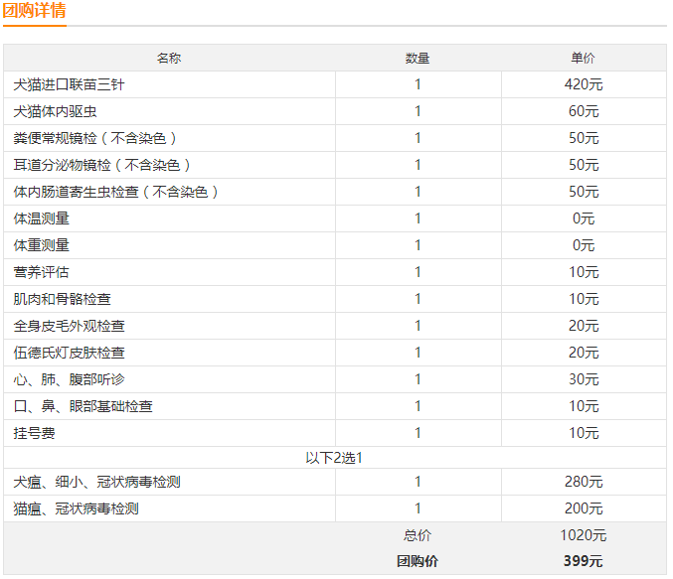This screenshot has height=579, width=673.
Task: Select the 数量 column header
Action: 418,58
